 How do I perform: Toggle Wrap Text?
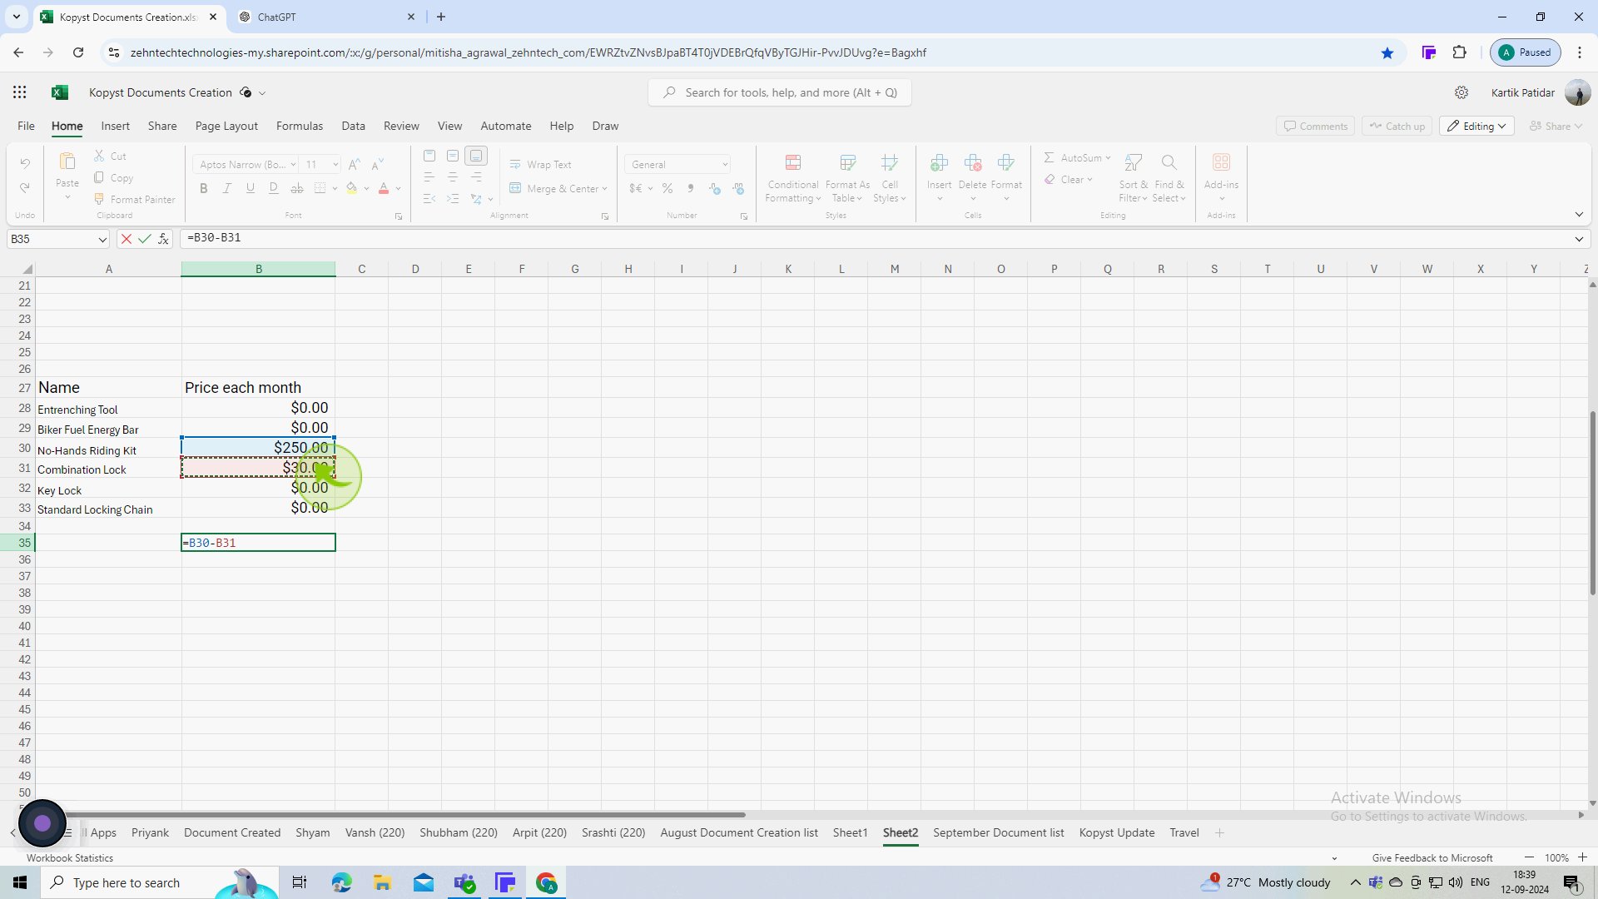(x=541, y=165)
